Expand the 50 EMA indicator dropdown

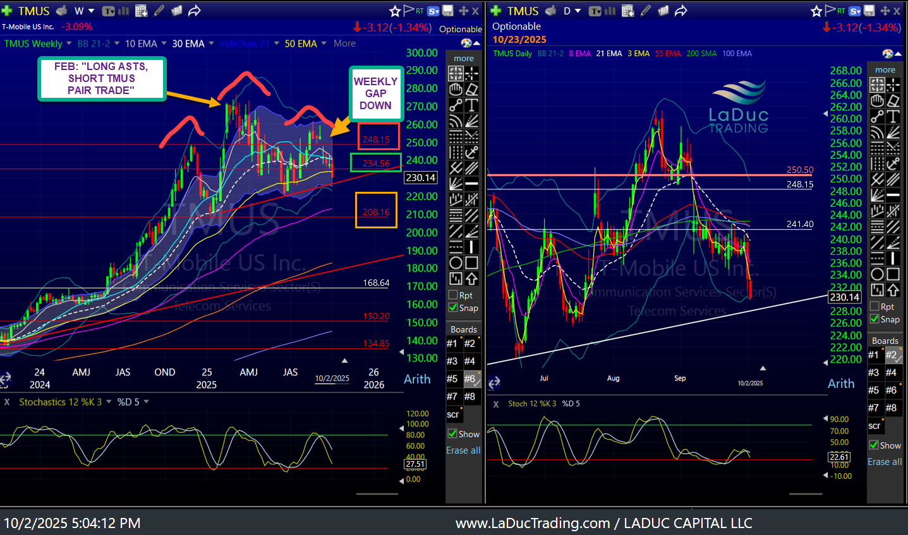click(x=324, y=44)
